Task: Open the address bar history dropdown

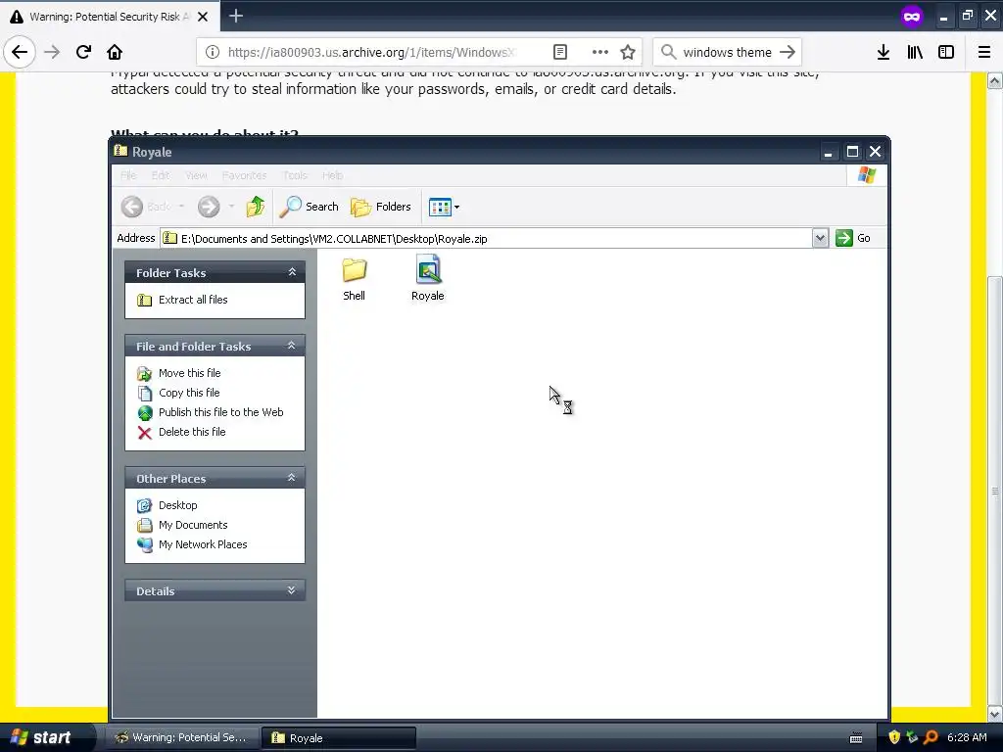Action: coord(820,239)
